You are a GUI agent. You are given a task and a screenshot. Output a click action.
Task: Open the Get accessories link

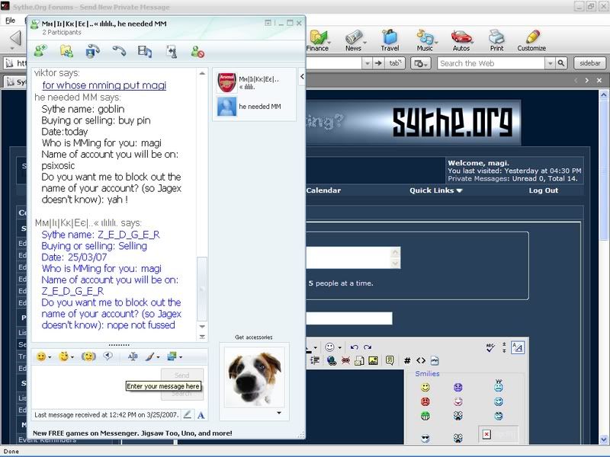coord(254,337)
